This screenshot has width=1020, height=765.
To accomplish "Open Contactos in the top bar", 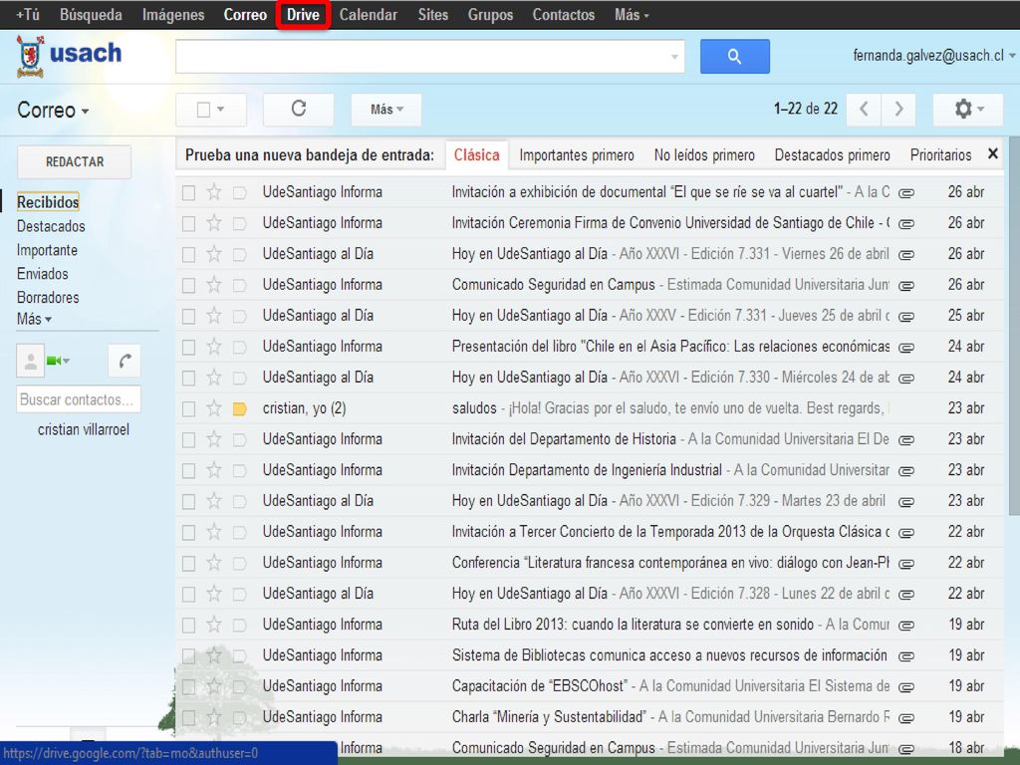I will (x=564, y=14).
